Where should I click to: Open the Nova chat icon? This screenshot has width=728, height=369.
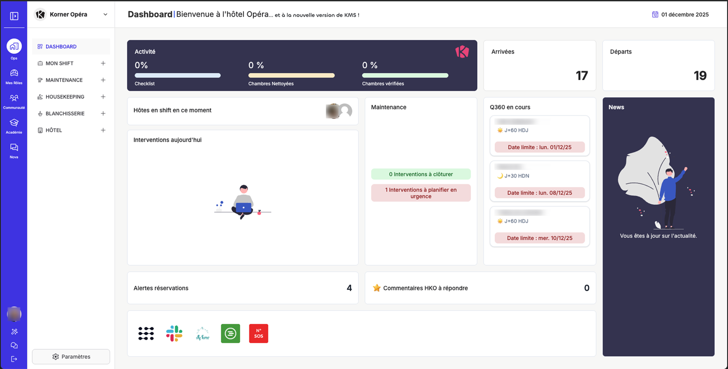coord(14,147)
